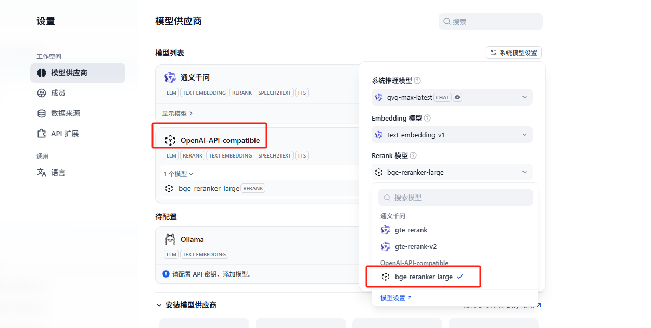Click the sliders icon on 系统模型设置 button
651x328 pixels.
[x=494, y=53]
